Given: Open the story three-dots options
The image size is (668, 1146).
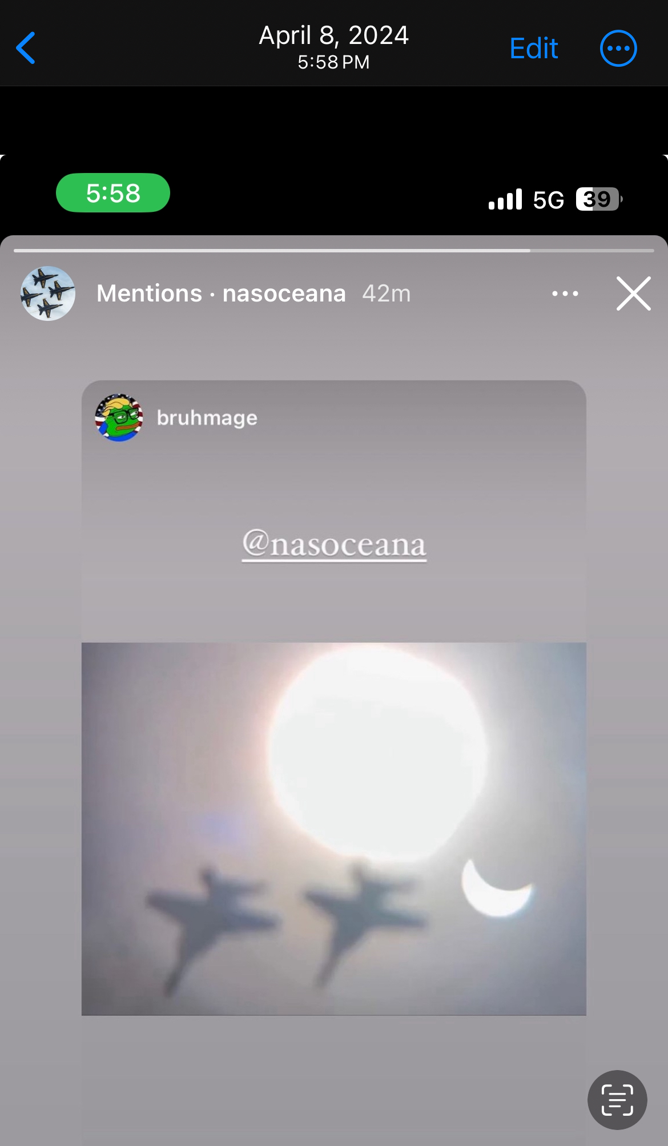Looking at the screenshot, I should pos(565,293).
